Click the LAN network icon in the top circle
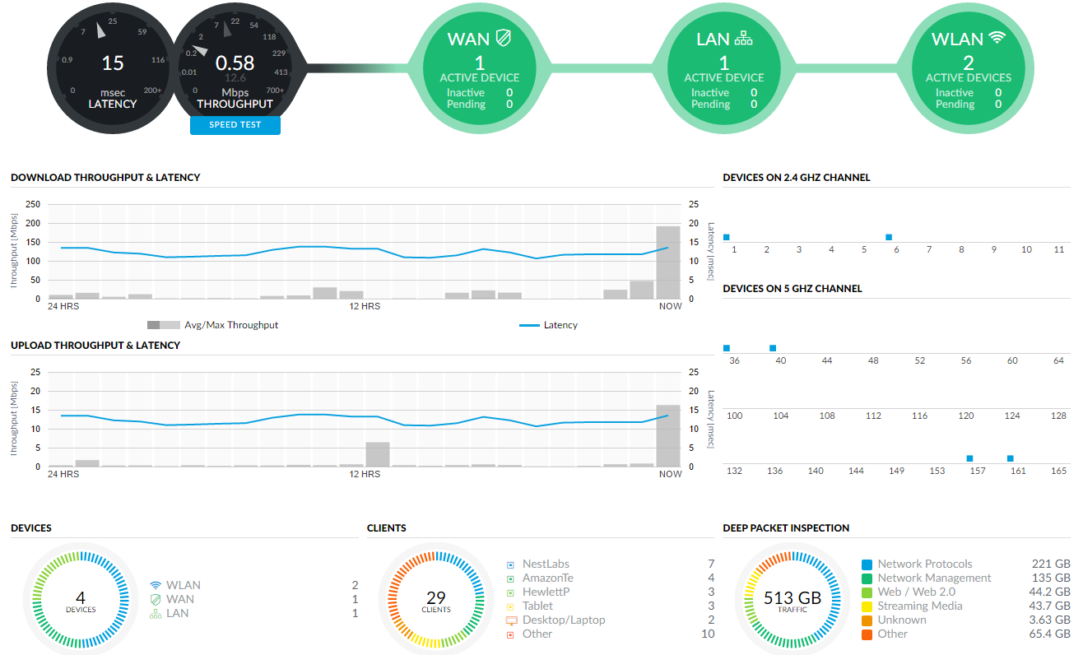 tap(744, 39)
